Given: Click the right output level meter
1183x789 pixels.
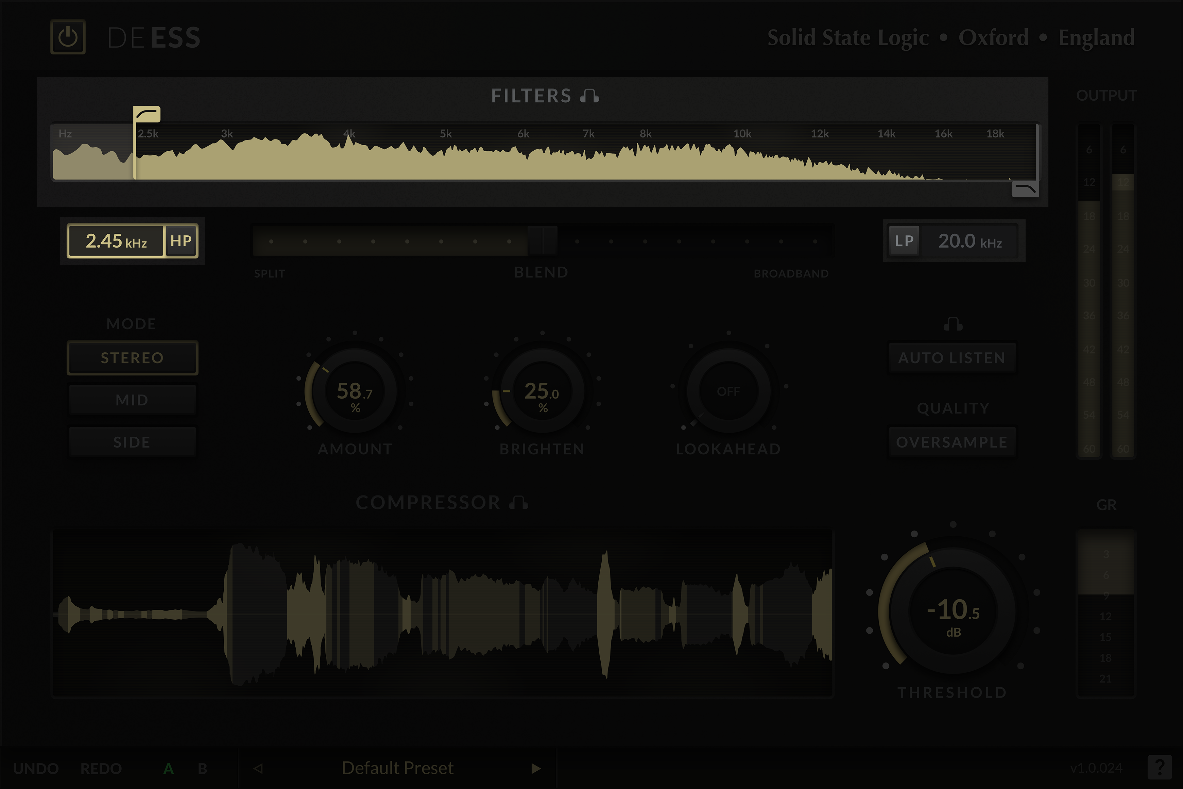Looking at the screenshot, I should [1122, 291].
